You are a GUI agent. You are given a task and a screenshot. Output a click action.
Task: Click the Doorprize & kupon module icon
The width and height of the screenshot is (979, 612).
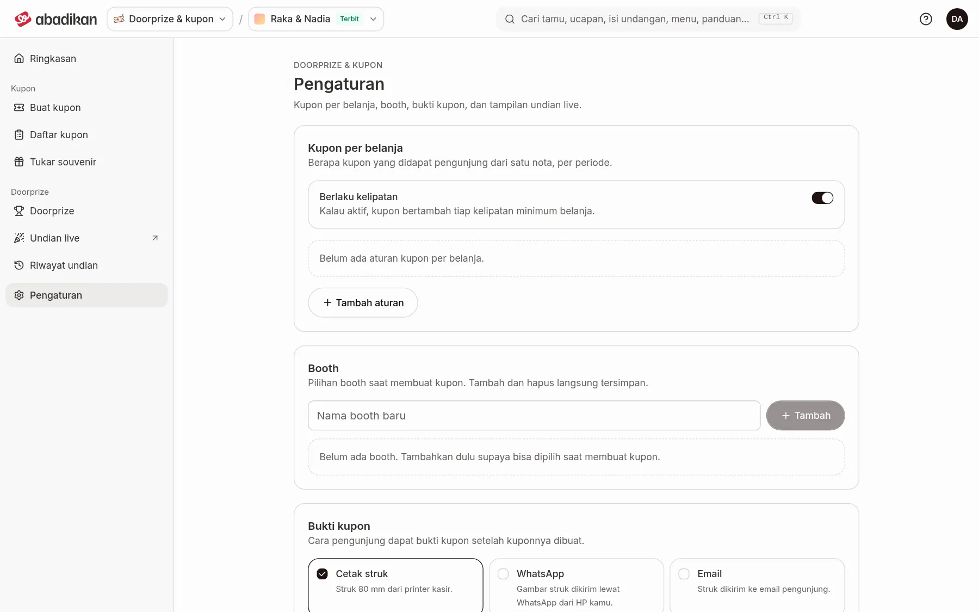pos(119,19)
